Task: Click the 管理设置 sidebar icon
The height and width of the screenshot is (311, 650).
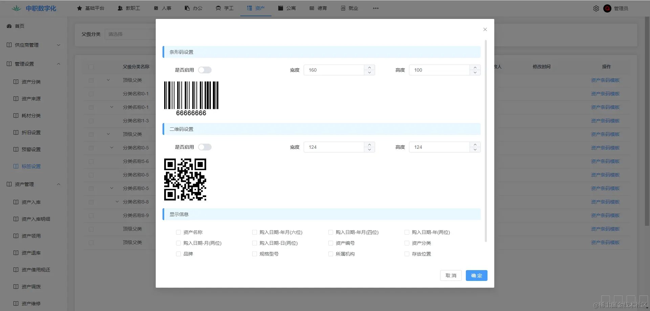Action: (9, 64)
